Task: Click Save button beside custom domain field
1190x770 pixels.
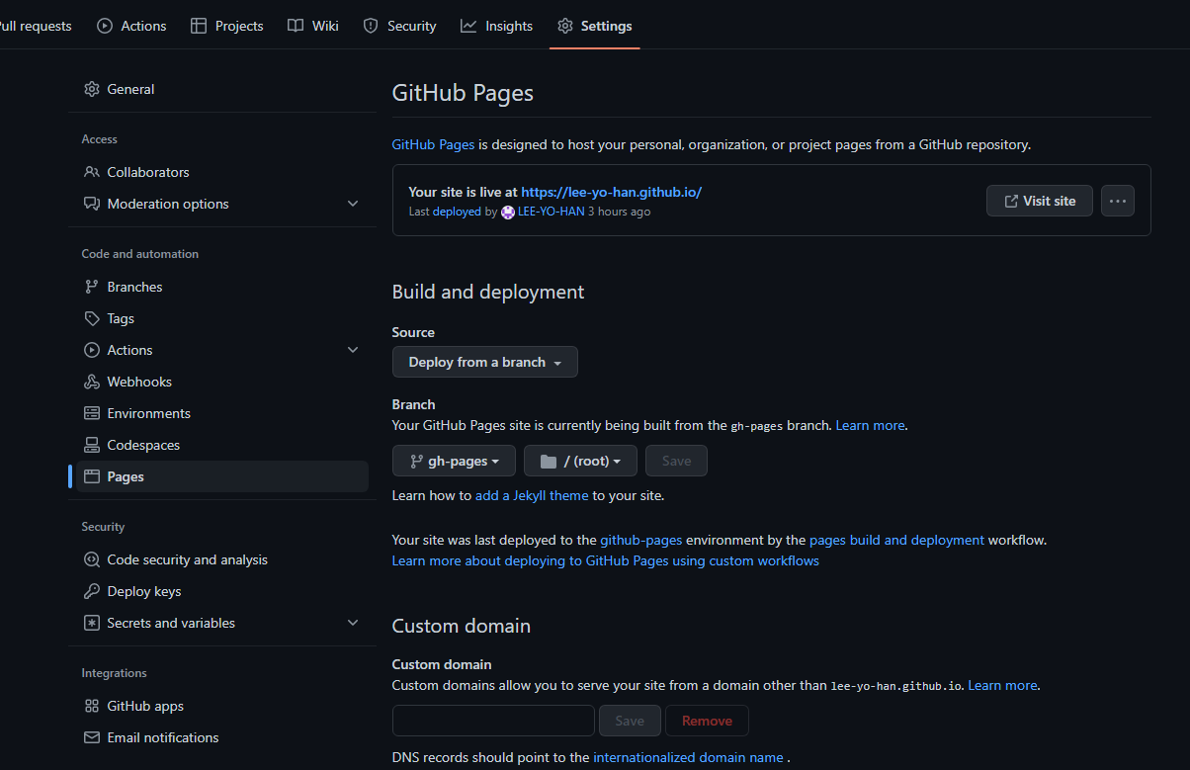Action: (x=630, y=721)
